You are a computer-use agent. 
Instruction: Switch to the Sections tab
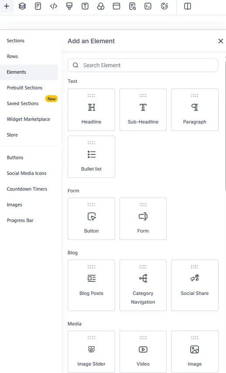click(15, 41)
